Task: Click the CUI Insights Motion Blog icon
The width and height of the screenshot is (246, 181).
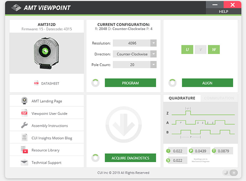Action: point(24,137)
